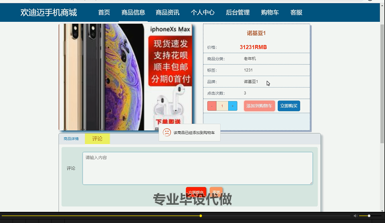
Task: Click the 品牌 value 诺基亚1
Action: (x=251, y=82)
